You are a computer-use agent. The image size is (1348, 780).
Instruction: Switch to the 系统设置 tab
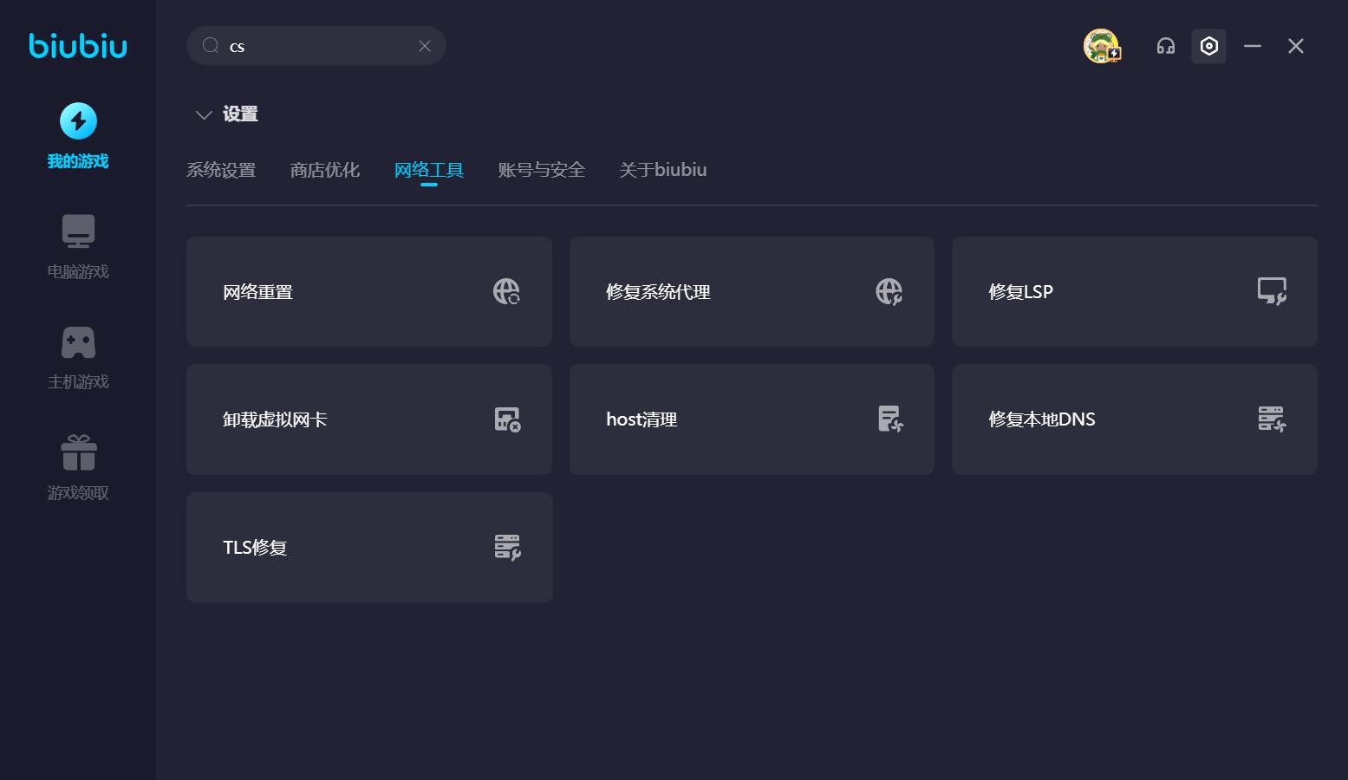(x=221, y=170)
